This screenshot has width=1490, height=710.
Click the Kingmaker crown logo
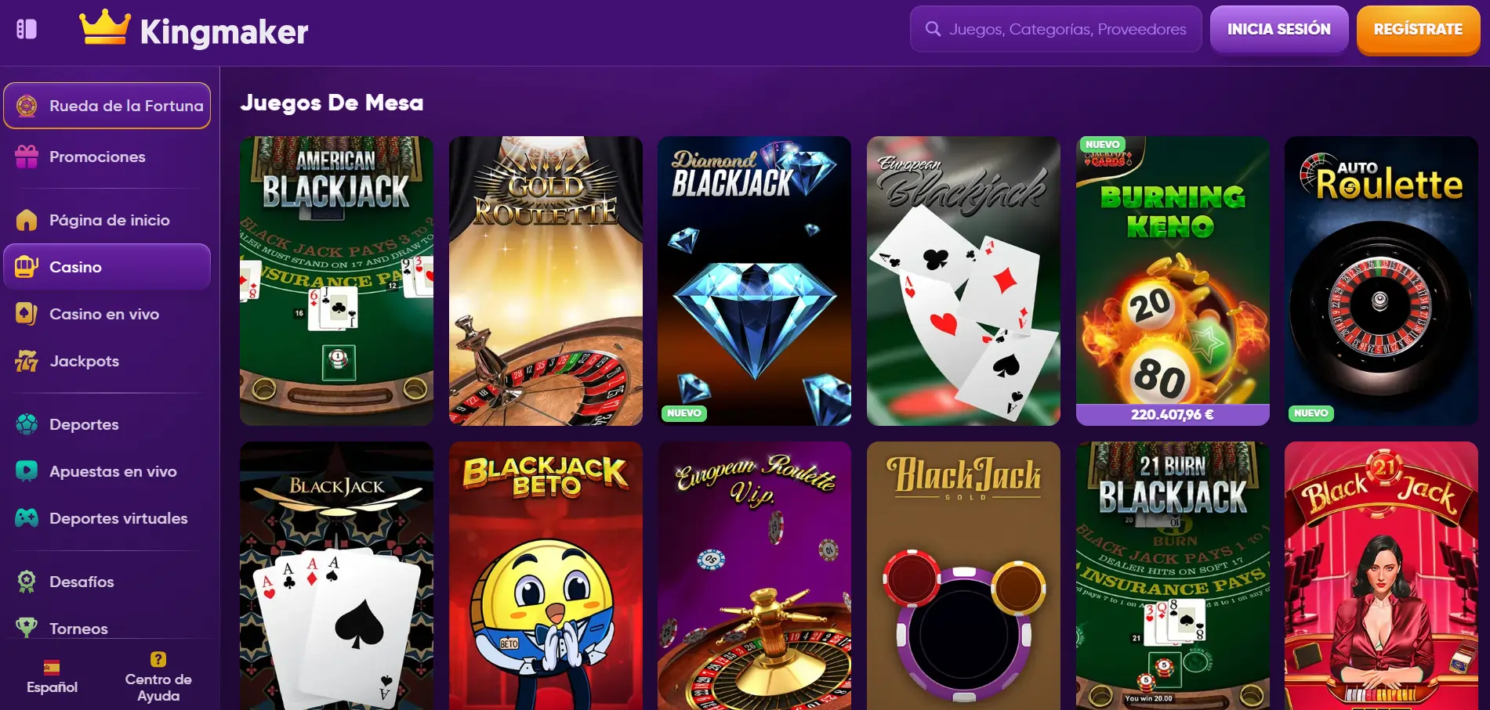point(105,27)
